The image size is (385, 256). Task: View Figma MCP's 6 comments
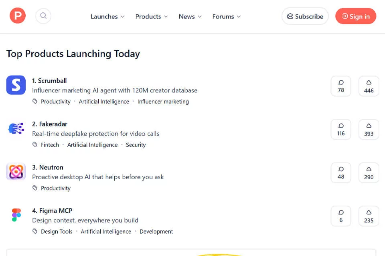341,216
